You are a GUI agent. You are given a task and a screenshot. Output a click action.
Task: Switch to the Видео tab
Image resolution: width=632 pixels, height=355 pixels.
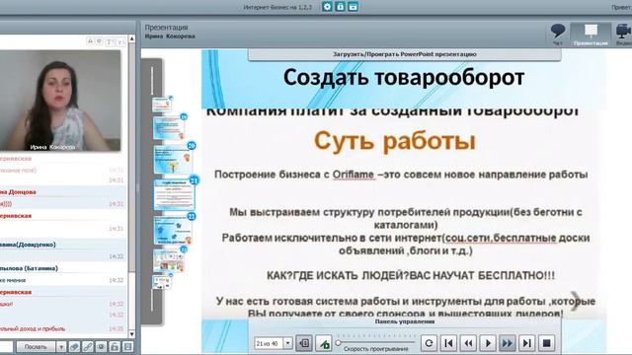623,35
